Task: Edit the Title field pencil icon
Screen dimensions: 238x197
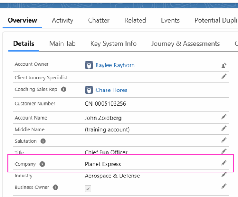Action: (224, 151)
